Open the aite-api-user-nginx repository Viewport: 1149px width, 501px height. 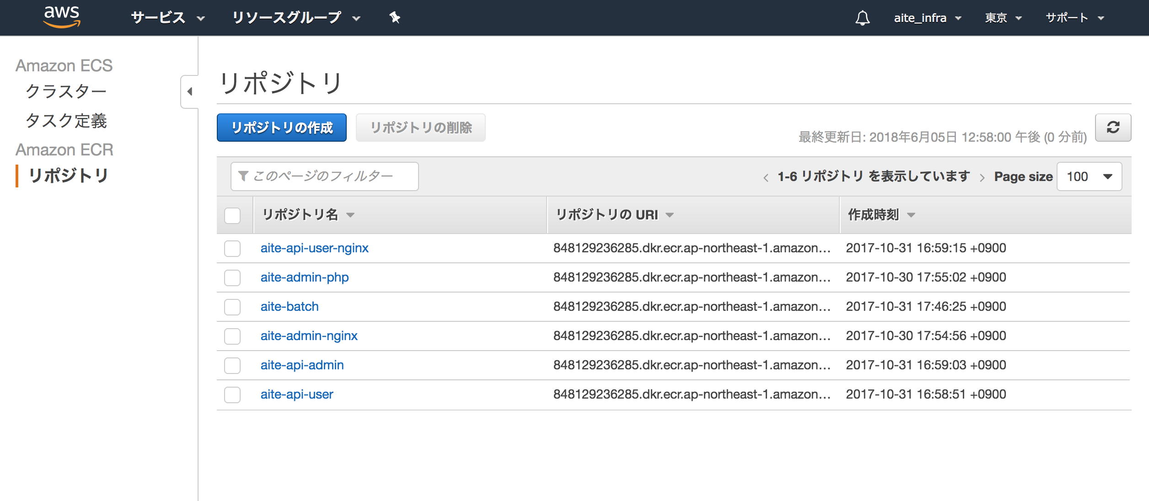click(315, 248)
